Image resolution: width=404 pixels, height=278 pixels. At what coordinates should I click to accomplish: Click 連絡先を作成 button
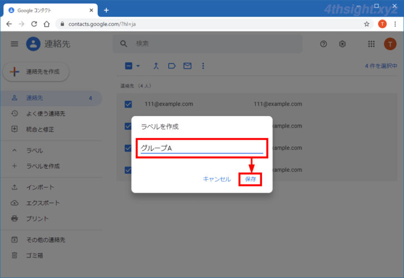(36, 72)
